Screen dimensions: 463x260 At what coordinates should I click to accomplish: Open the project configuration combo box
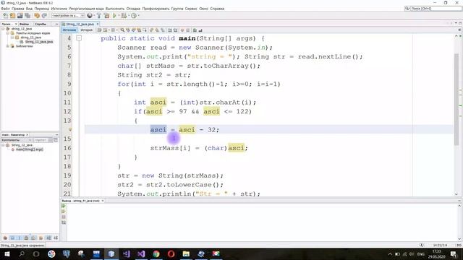(x=68, y=16)
